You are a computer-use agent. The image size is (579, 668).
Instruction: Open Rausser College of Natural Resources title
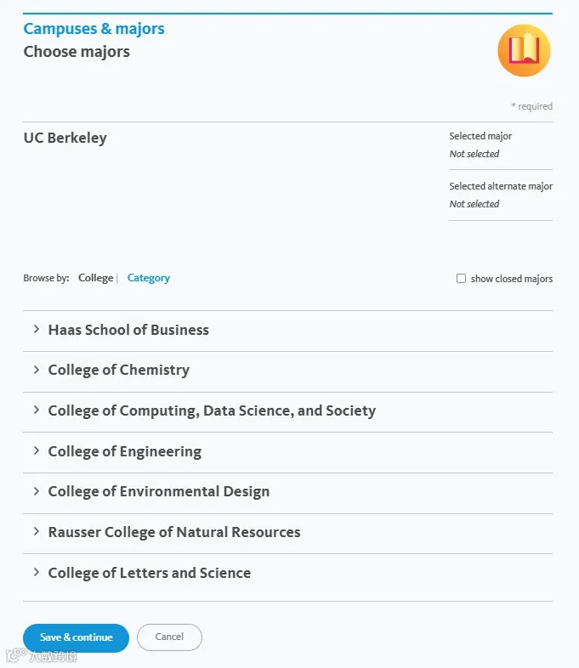[174, 532]
